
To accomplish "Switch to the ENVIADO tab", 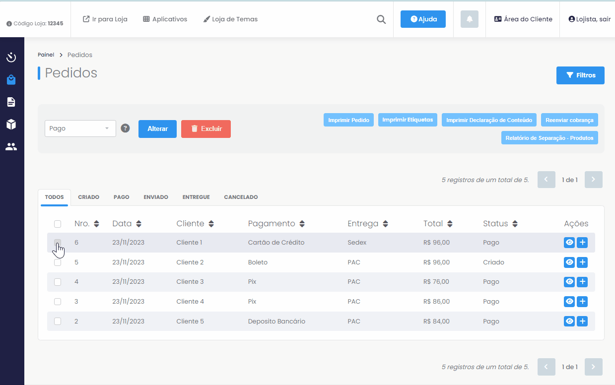I will [x=156, y=197].
